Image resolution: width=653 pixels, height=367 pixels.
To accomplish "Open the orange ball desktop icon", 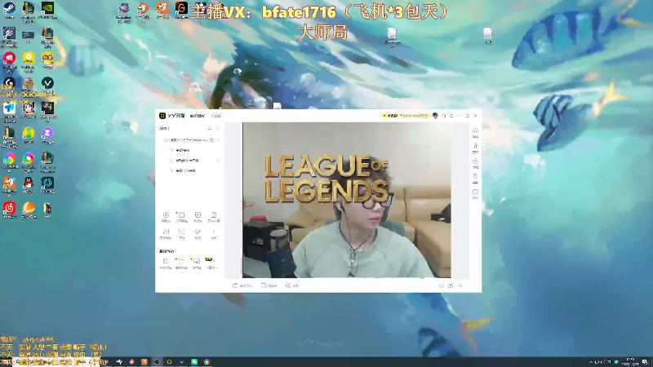I will tap(29, 209).
